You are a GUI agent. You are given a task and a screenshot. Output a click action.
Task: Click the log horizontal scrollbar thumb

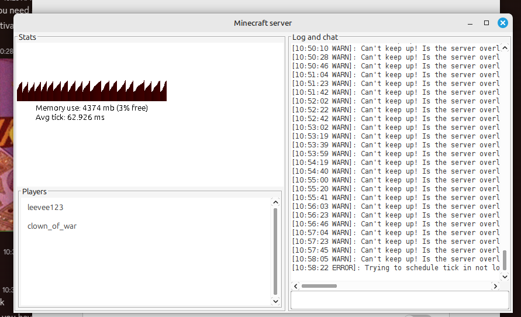click(x=319, y=286)
